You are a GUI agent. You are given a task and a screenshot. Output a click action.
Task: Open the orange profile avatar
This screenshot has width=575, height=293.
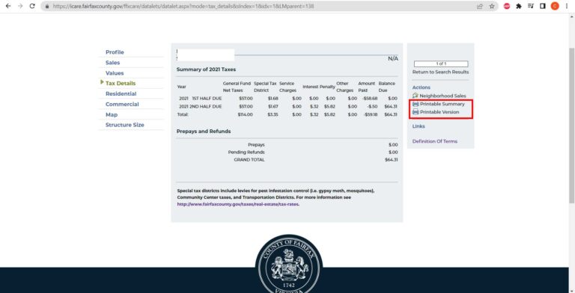(555, 6)
